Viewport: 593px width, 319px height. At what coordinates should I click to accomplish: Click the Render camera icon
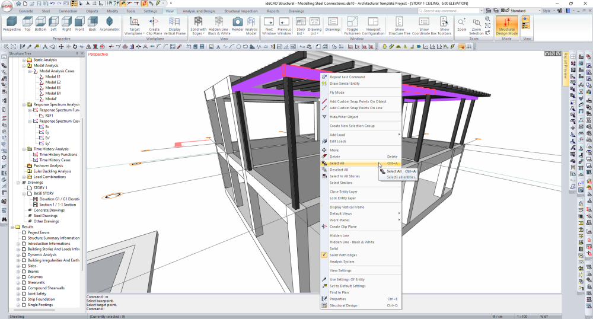tap(237, 23)
